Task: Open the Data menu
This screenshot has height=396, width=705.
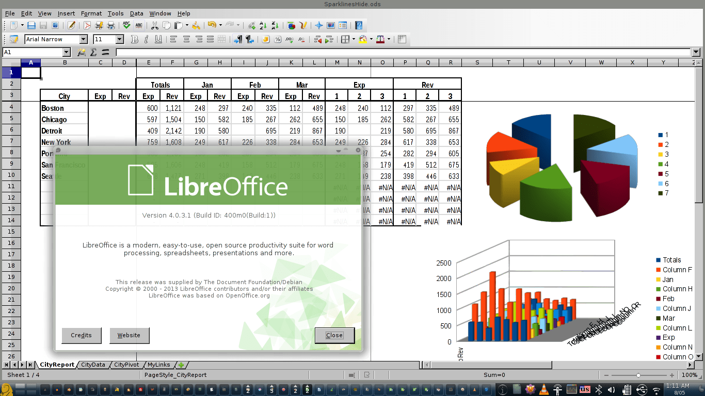Action: (136, 13)
